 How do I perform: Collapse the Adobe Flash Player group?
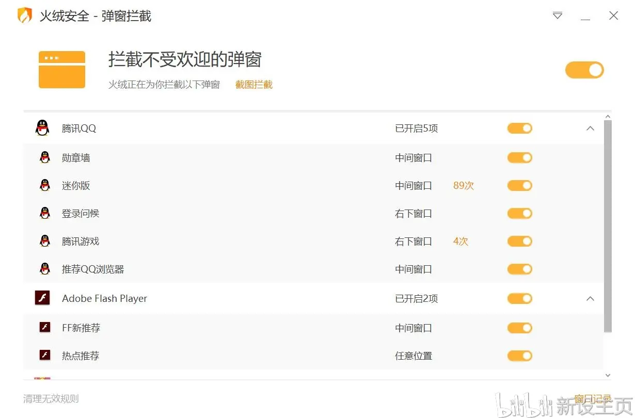[591, 299]
